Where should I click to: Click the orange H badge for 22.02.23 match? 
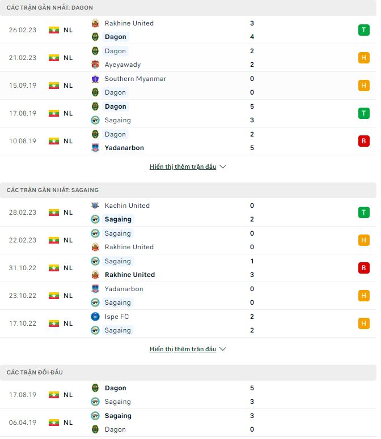pos(363,240)
